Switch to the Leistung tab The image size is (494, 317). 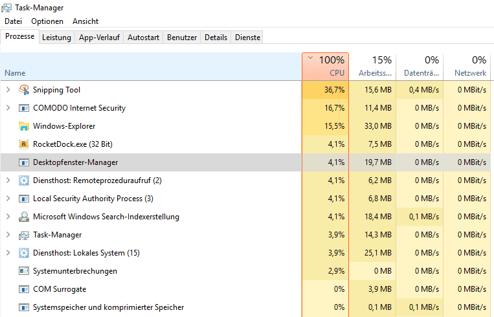coord(57,38)
